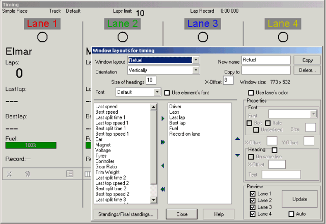The width and height of the screenshot is (326, 224).
Task: Click the green Lane 2 header
Action: pyautogui.click(x=122, y=23)
